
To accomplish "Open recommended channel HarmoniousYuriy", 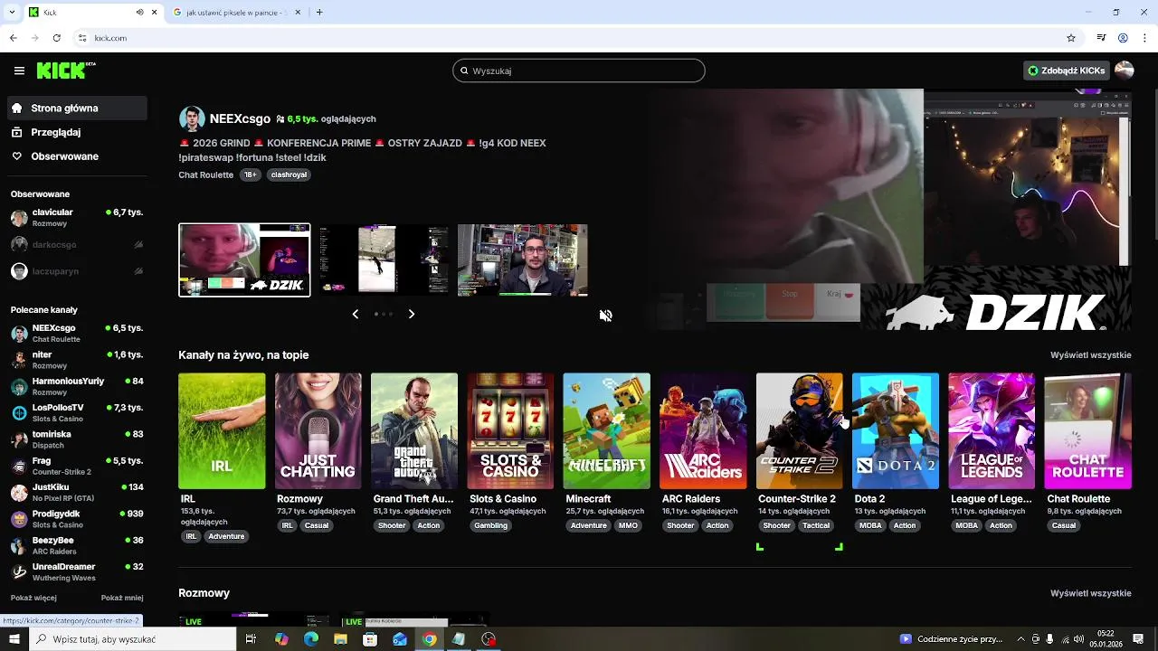I will coord(77,387).
